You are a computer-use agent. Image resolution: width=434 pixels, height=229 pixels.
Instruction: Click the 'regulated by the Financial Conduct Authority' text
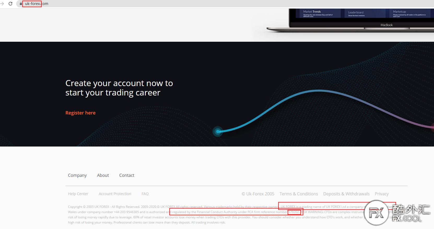click(204, 212)
